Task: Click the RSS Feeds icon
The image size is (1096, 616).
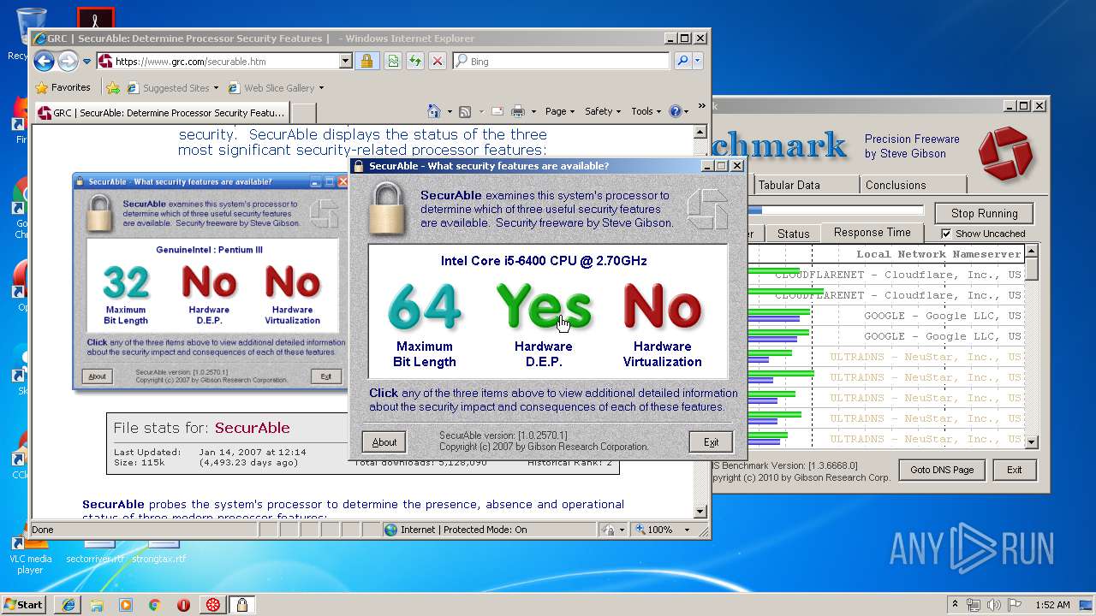Action: (x=465, y=111)
